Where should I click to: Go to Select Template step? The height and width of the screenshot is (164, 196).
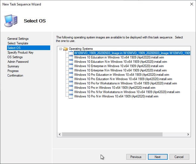[18, 43]
